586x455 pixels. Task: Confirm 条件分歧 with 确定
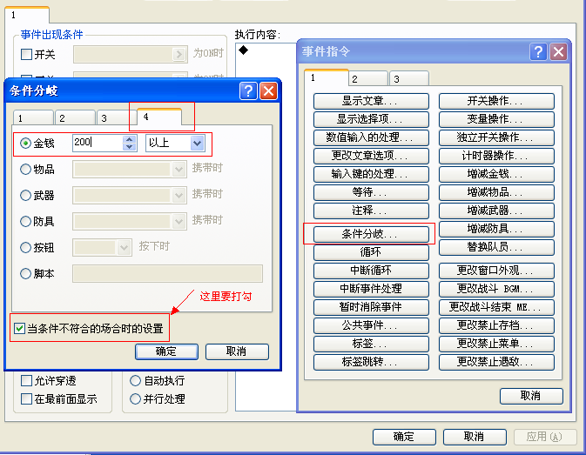coord(166,351)
